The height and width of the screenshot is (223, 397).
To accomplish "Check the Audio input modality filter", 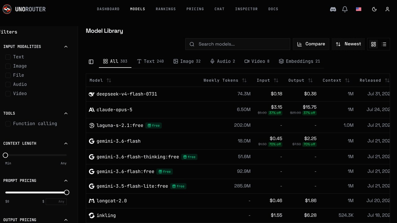I will pyautogui.click(x=8, y=85).
